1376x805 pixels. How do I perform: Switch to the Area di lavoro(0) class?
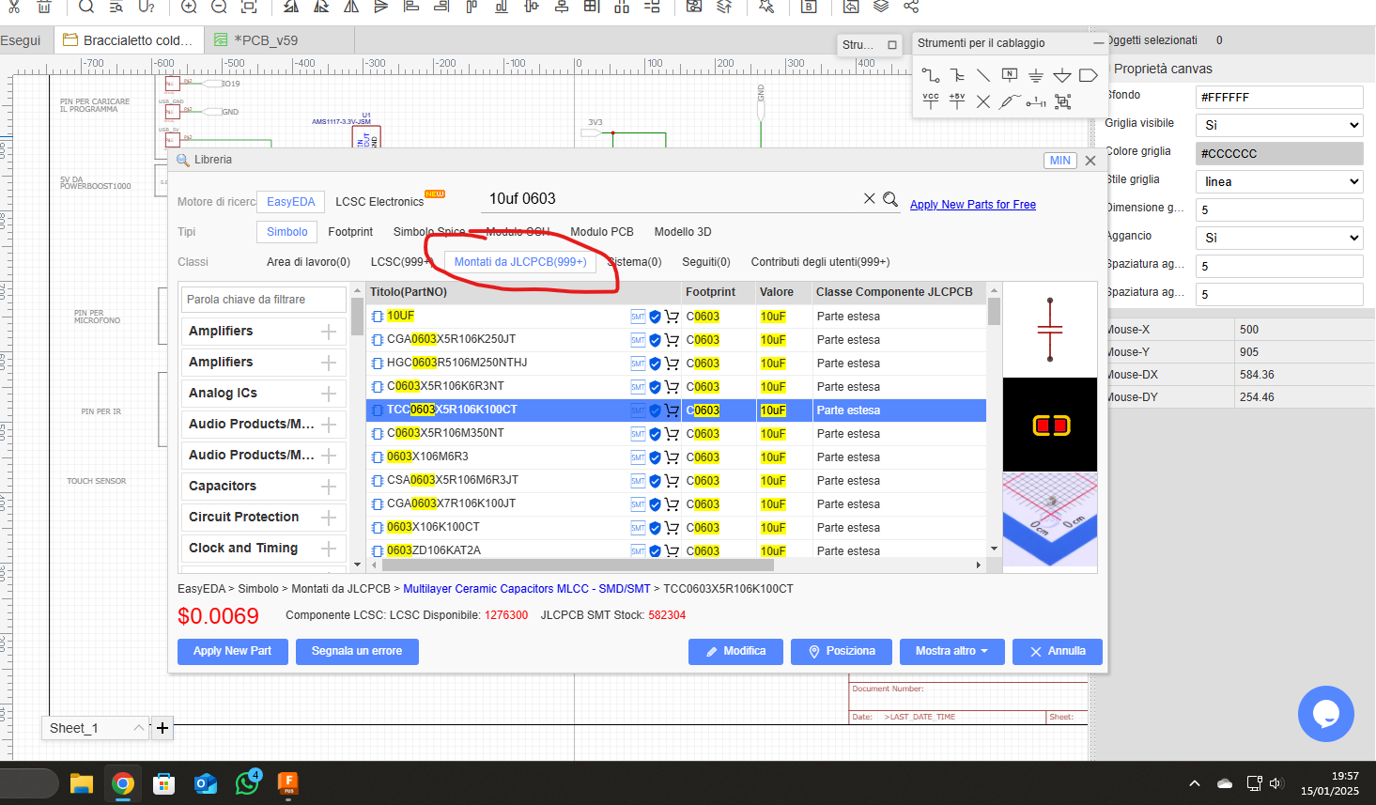tap(308, 262)
